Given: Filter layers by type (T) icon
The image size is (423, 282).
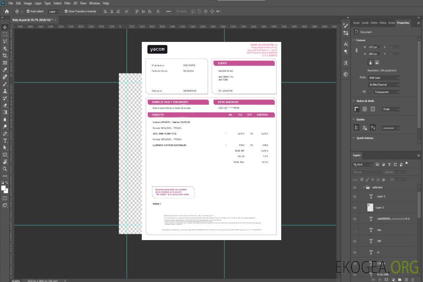Looking at the screenshot, I should (389, 164).
